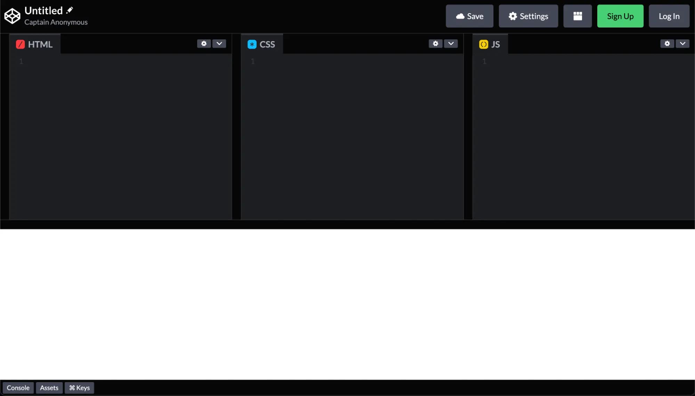The height and width of the screenshot is (396, 695).
Task: Open the pen Settings
Action: pyautogui.click(x=528, y=16)
